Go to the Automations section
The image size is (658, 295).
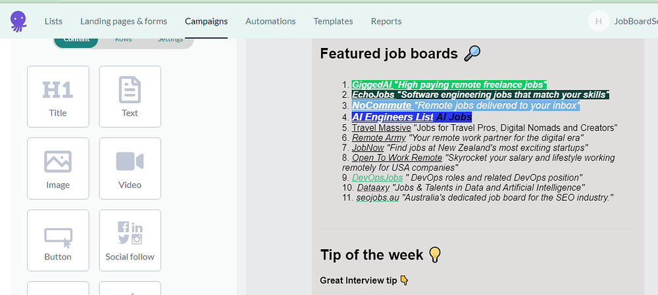point(270,22)
